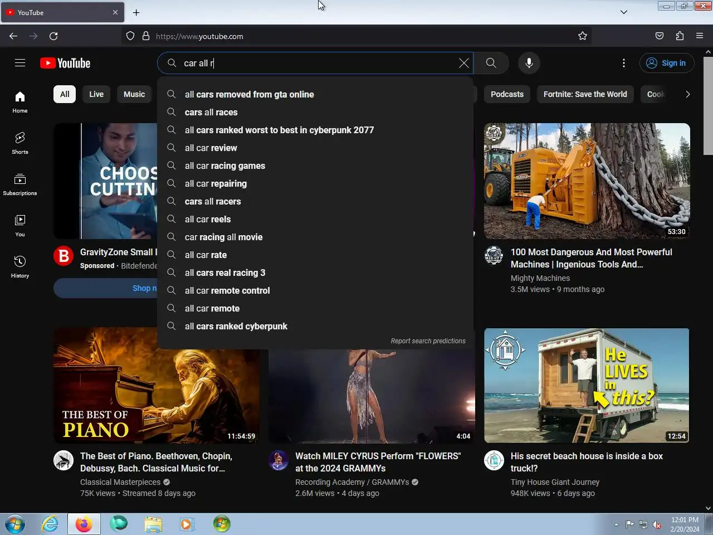Choose suggestion 'all cars removed from gta online'
Screen dimensions: 713x535
(315, 94)
